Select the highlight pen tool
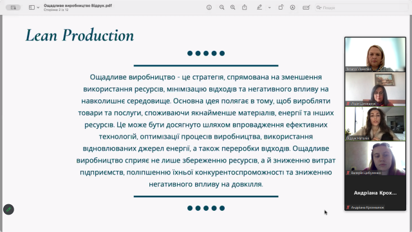The width and height of the screenshot is (412, 232). (259, 7)
